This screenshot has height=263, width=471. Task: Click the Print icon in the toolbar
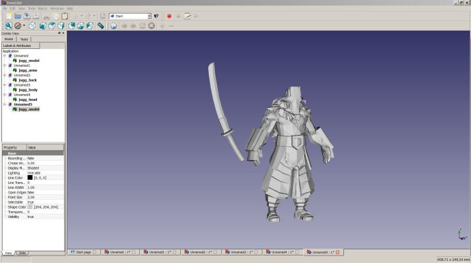click(x=35, y=16)
